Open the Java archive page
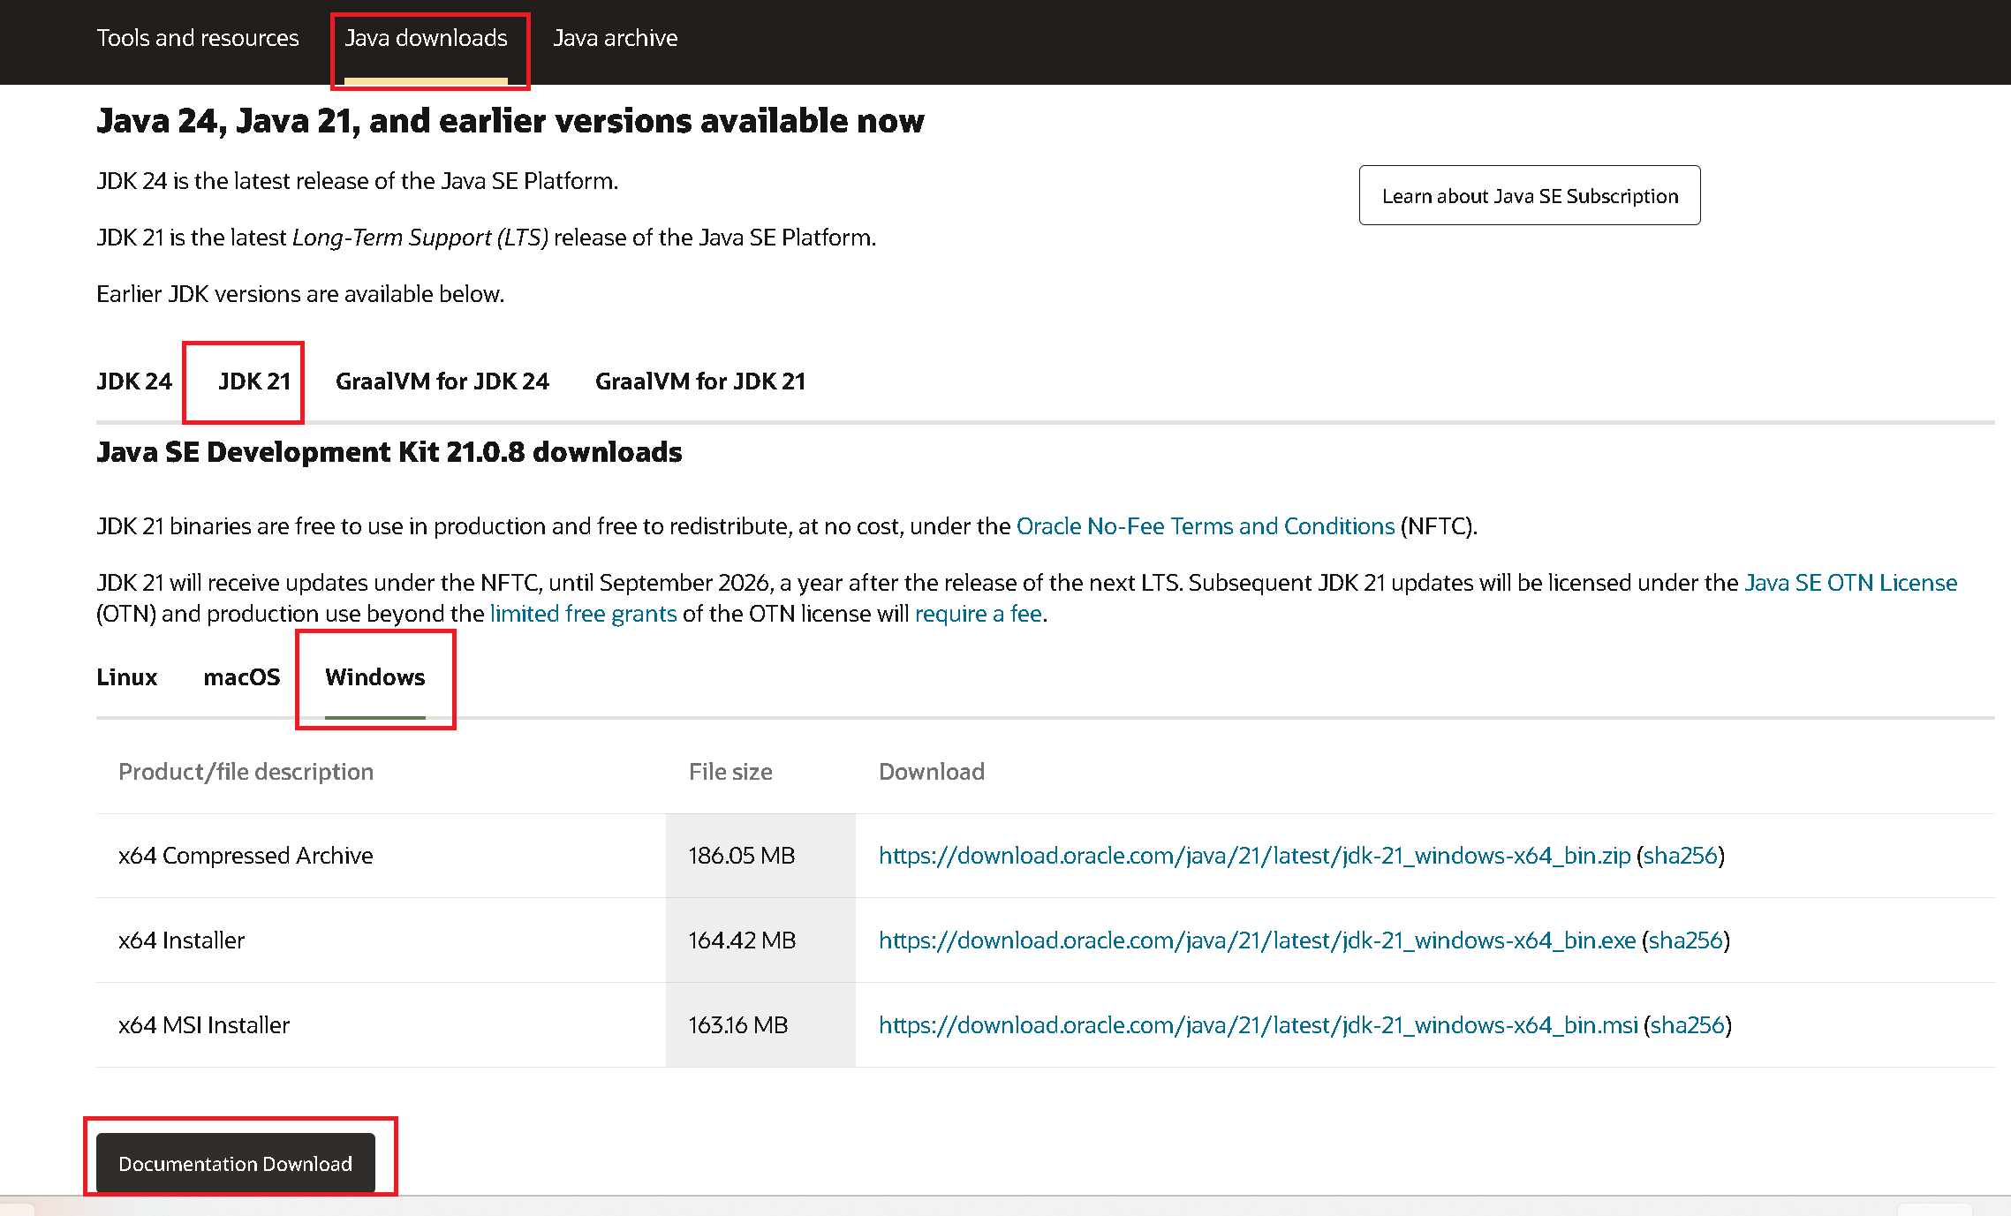Viewport: 2011px width, 1216px height. click(615, 39)
